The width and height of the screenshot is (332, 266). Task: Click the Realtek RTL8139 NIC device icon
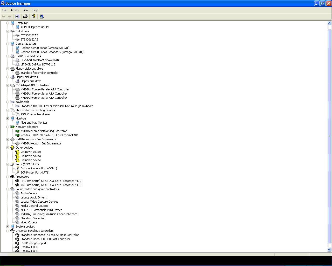click(17, 135)
